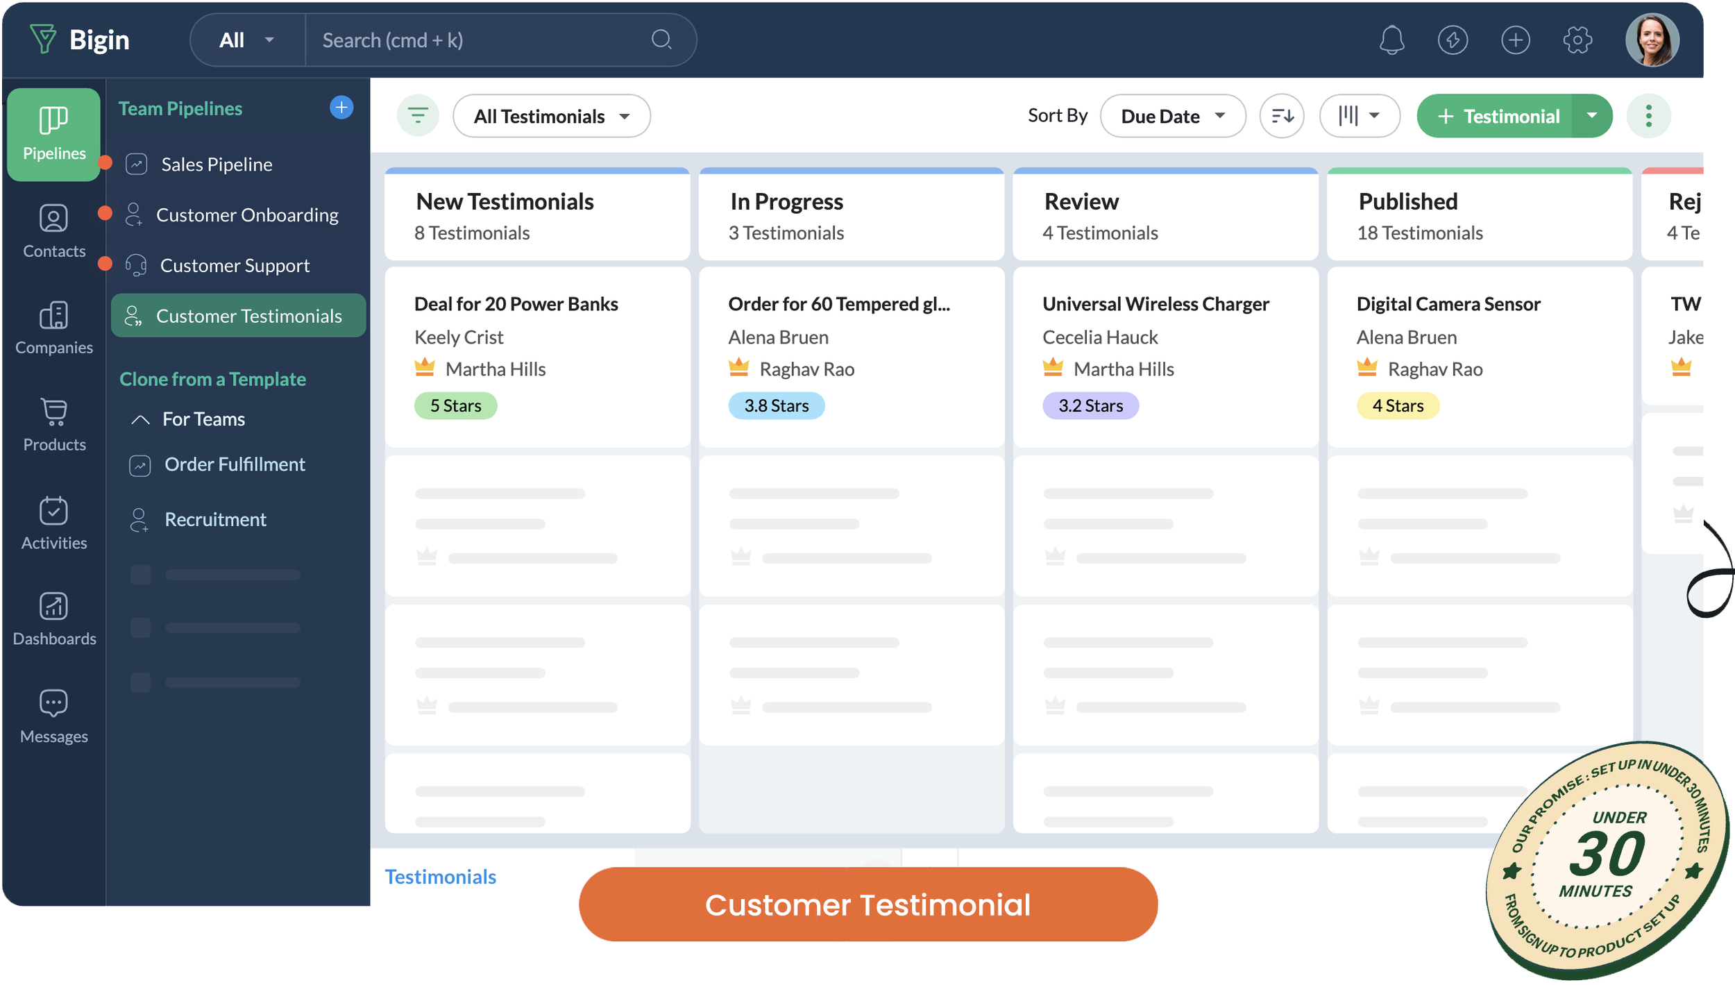This screenshot has height=985, width=1735.
Task: Click the orange Customer Testimonial button
Action: 867,904
